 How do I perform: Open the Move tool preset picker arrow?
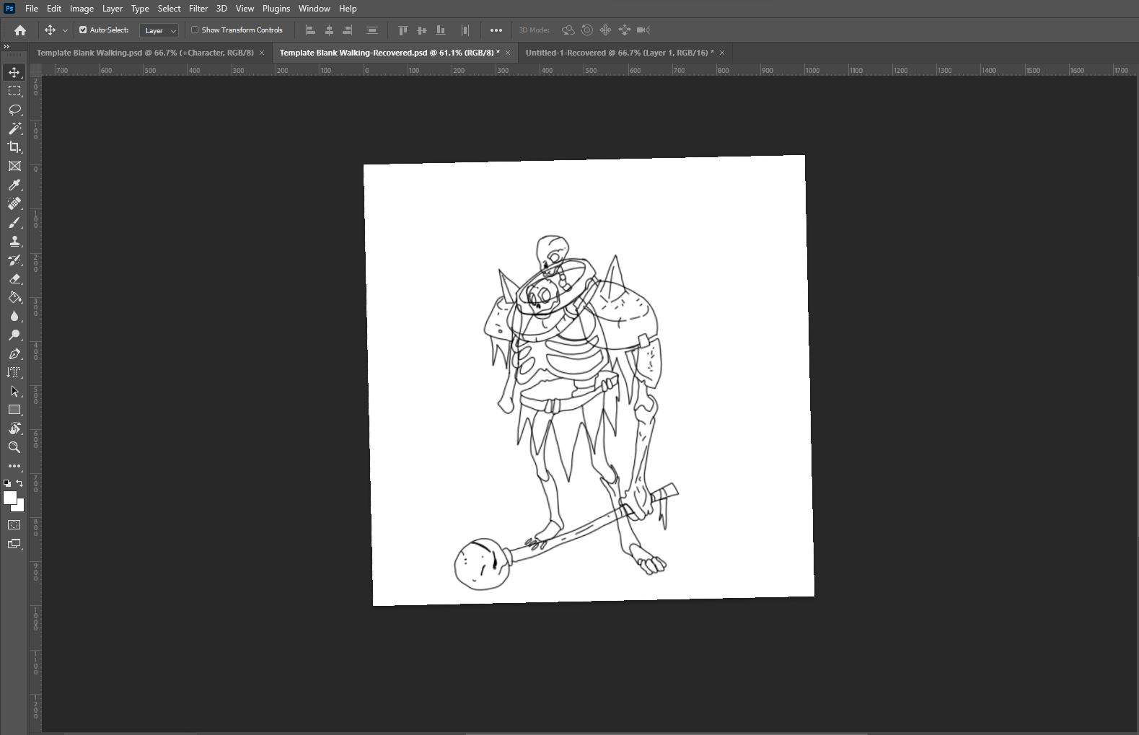pos(65,30)
